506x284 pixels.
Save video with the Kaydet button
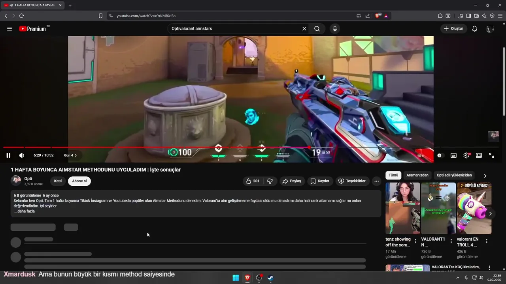(320, 181)
